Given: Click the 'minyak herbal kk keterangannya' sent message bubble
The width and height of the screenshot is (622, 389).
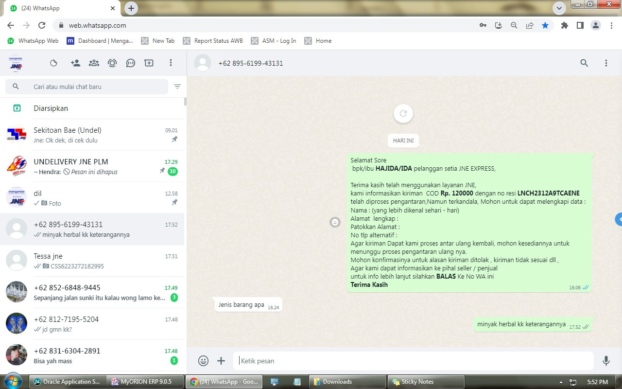Looking at the screenshot, I should (533, 324).
